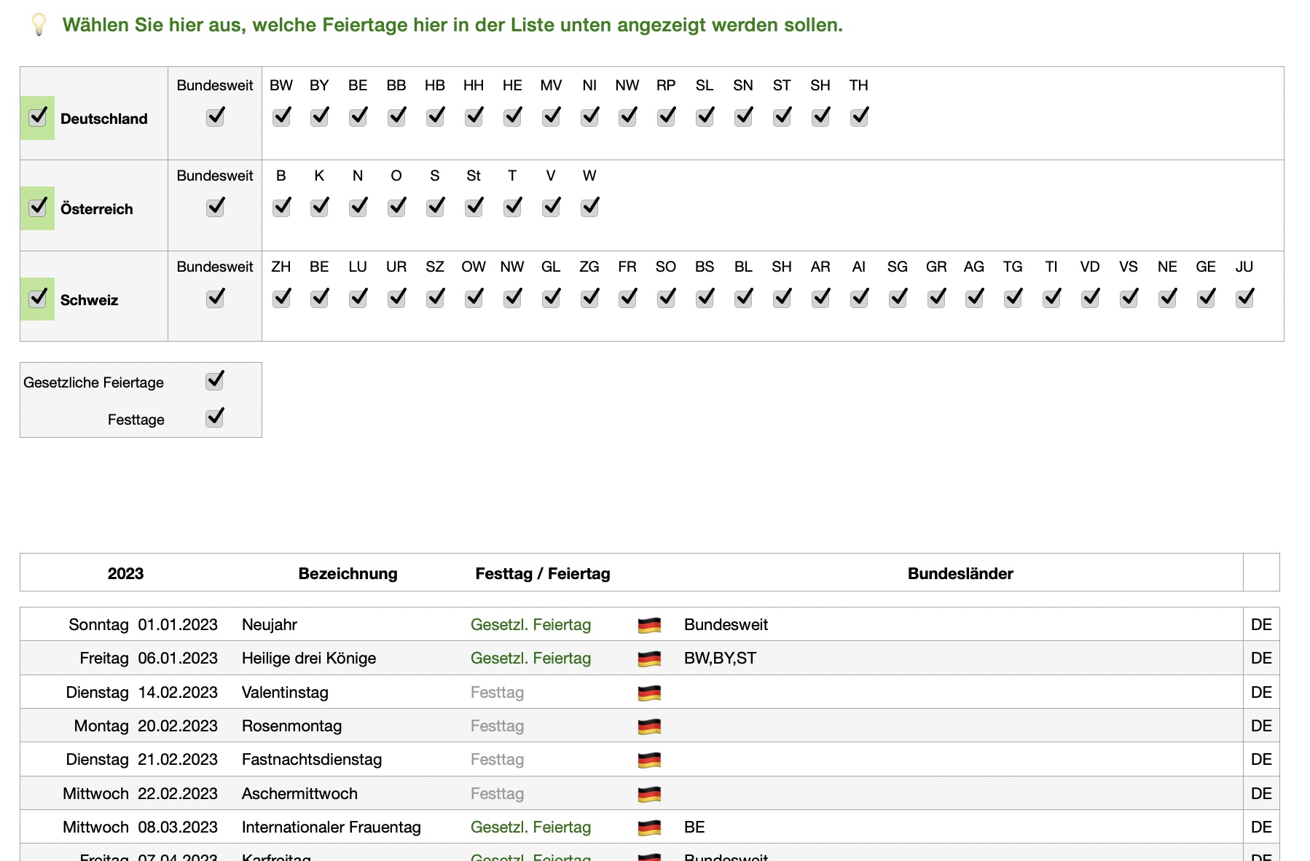Uncheck the Deutschland country checkbox

pos(38,117)
